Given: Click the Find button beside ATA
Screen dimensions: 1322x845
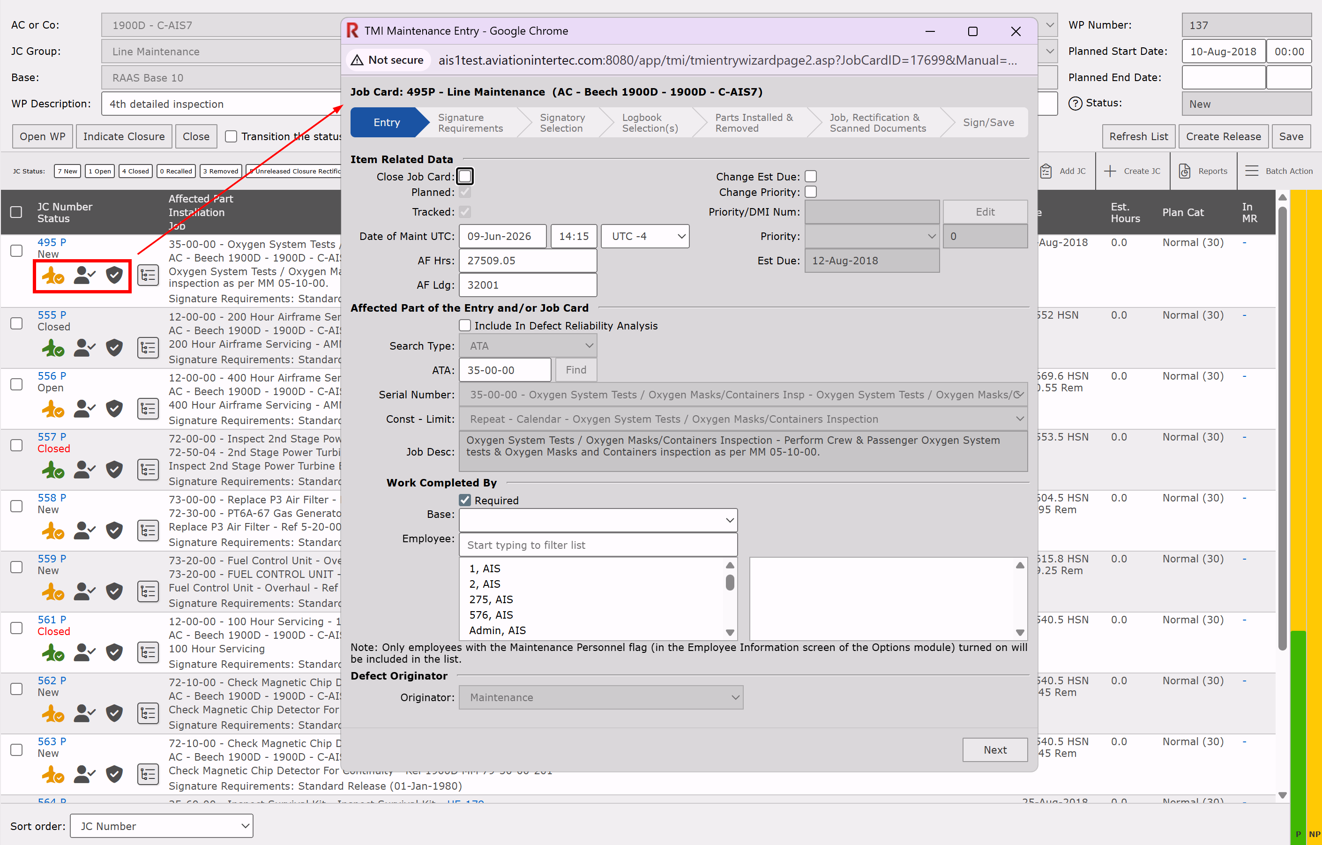Looking at the screenshot, I should pyautogui.click(x=576, y=370).
